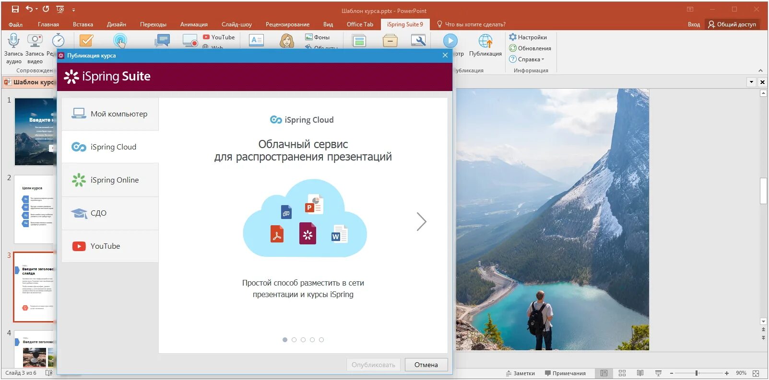Select the second carousel dot indicator
769x380 pixels.
point(294,340)
